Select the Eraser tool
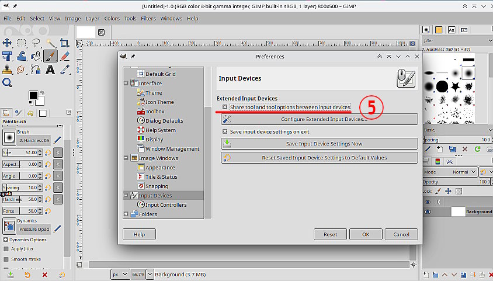 64,56
